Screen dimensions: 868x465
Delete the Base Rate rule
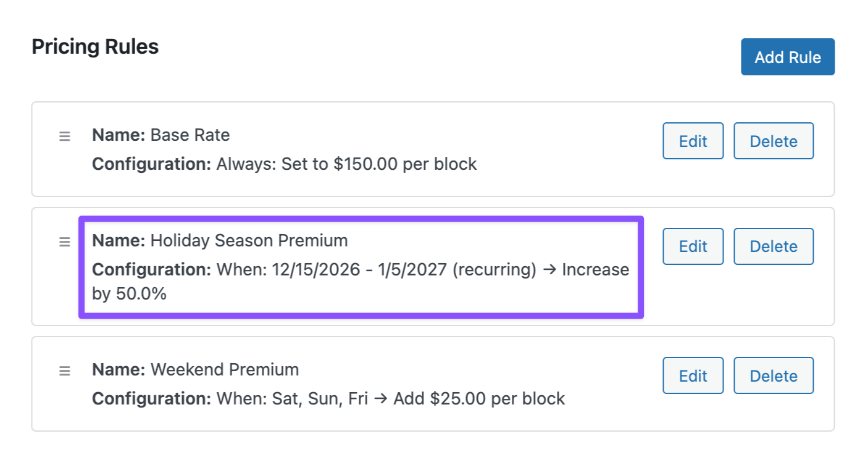click(x=773, y=141)
